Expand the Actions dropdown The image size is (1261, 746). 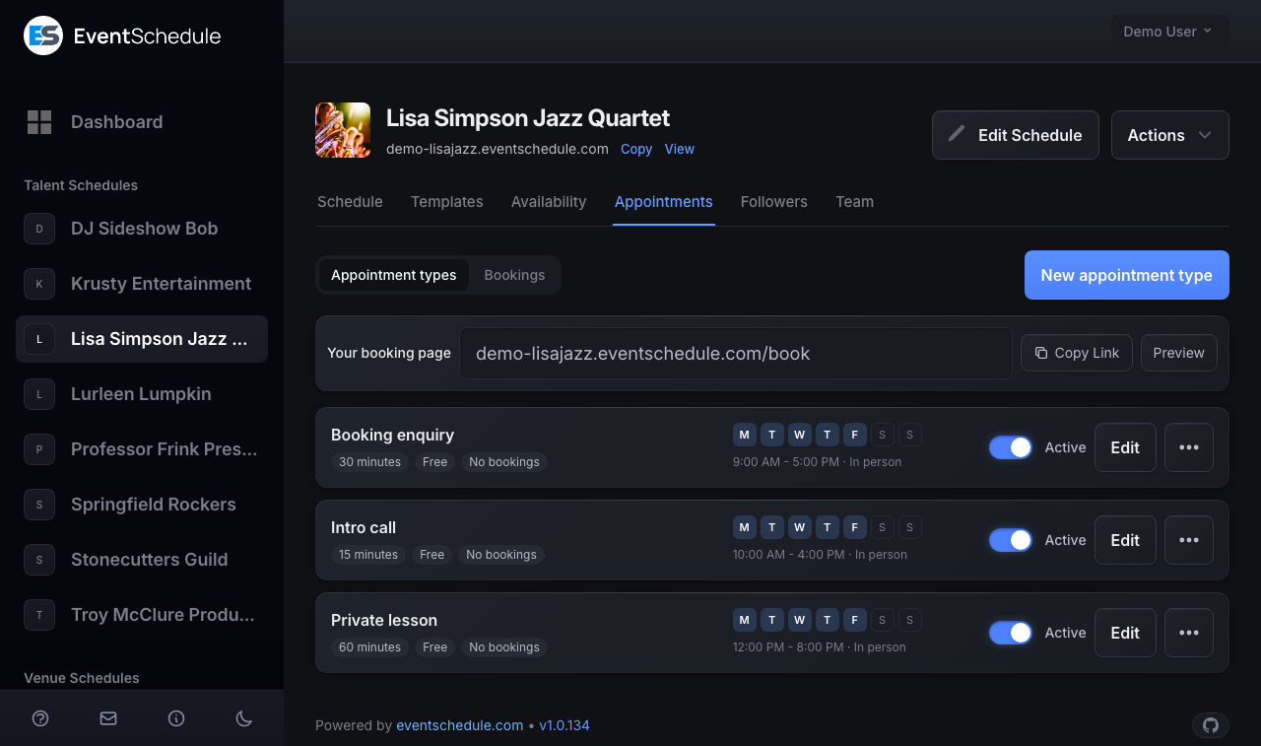click(1170, 135)
